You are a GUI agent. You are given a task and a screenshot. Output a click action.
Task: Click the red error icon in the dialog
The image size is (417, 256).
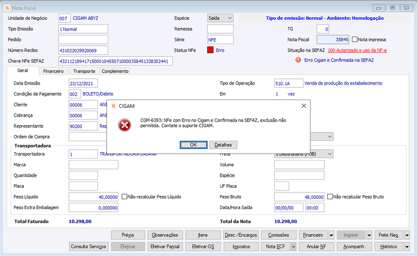(x=125, y=125)
